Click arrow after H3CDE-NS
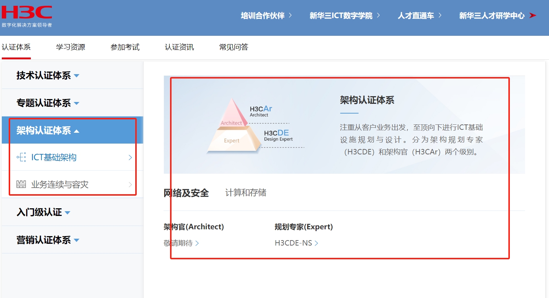549x298 pixels. (x=316, y=243)
